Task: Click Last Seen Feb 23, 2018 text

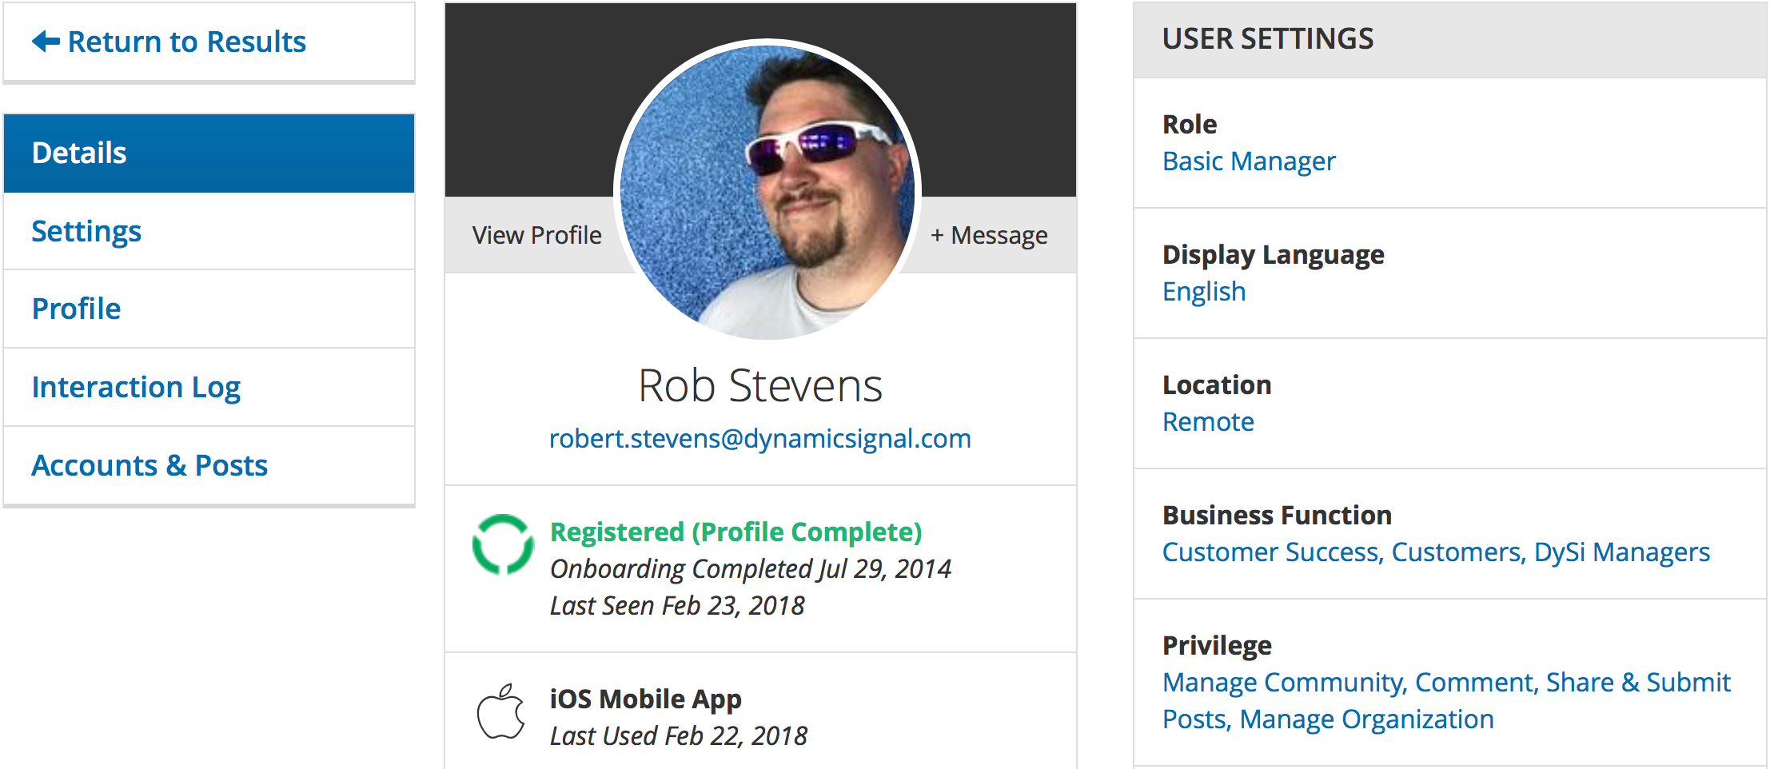Action: (x=677, y=605)
